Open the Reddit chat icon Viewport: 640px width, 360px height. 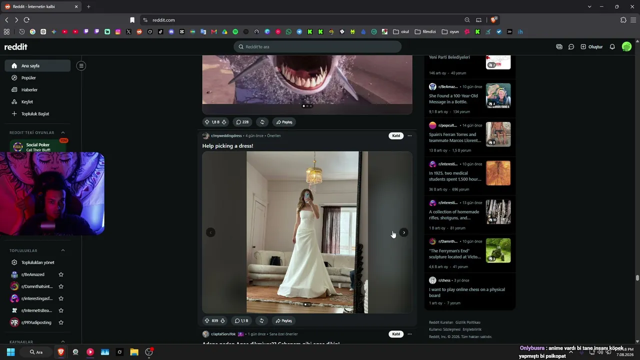(571, 46)
